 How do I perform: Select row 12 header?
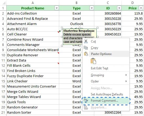click(3, 65)
